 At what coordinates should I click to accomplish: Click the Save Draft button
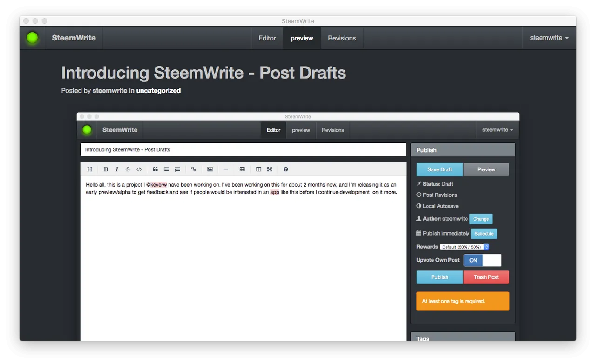440,169
